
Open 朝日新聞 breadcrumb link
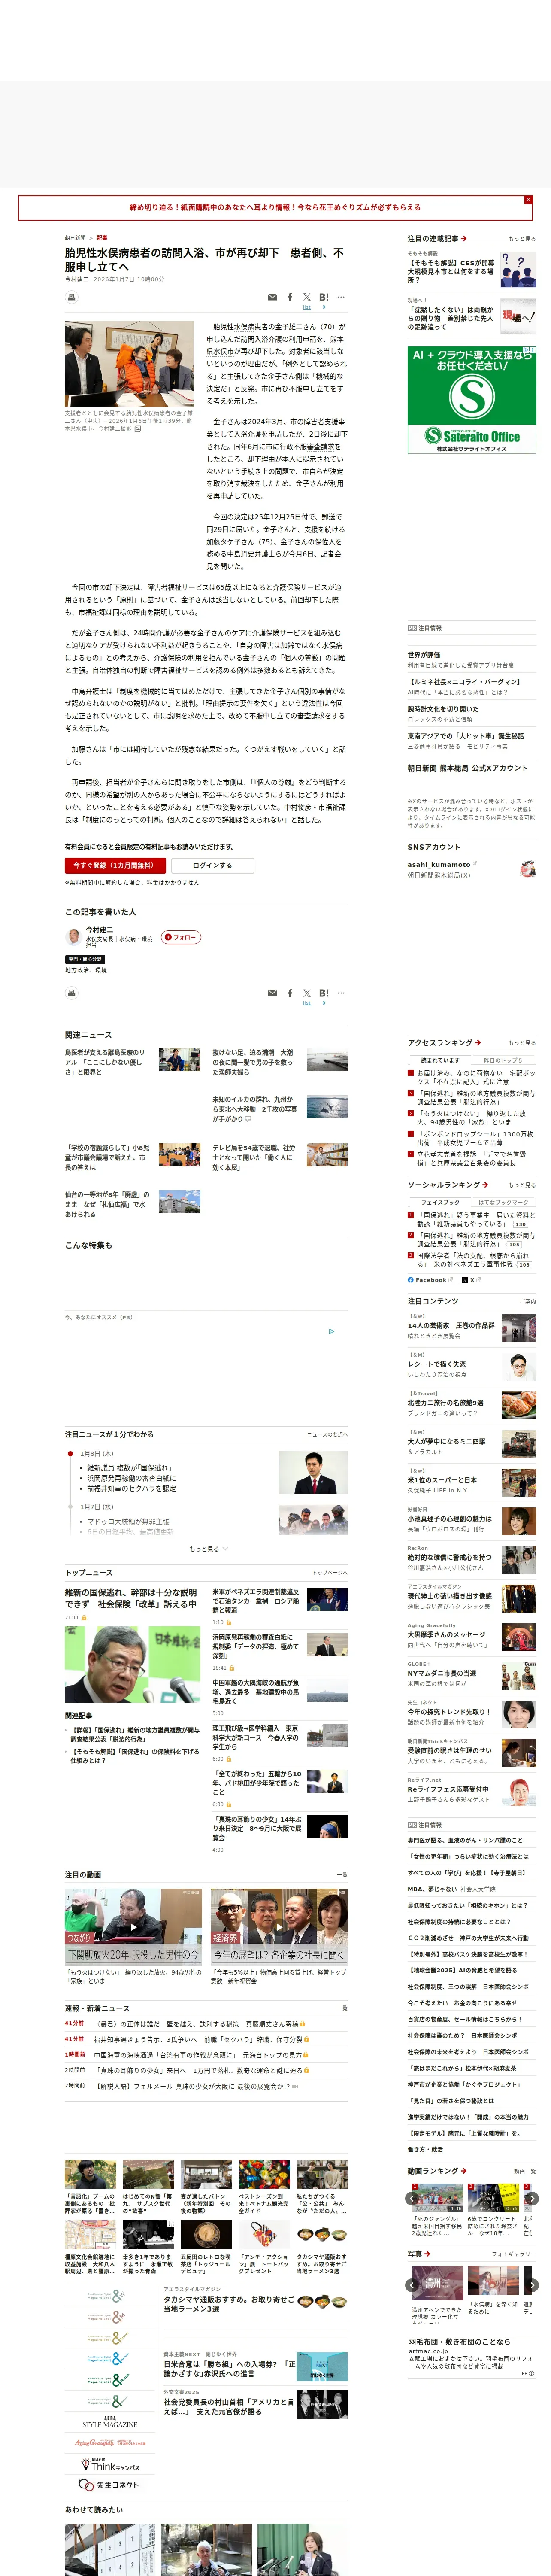(x=75, y=238)
